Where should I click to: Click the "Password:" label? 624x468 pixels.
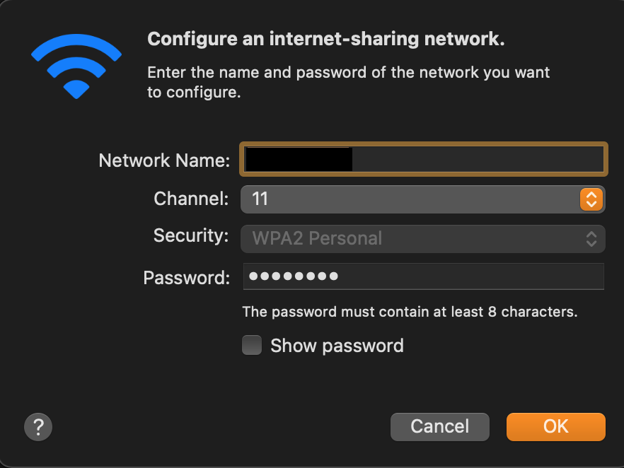[x=186, y=278]
